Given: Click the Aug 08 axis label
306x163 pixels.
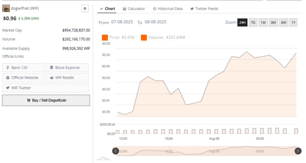Looking at the screenshot, I should 214,139.
